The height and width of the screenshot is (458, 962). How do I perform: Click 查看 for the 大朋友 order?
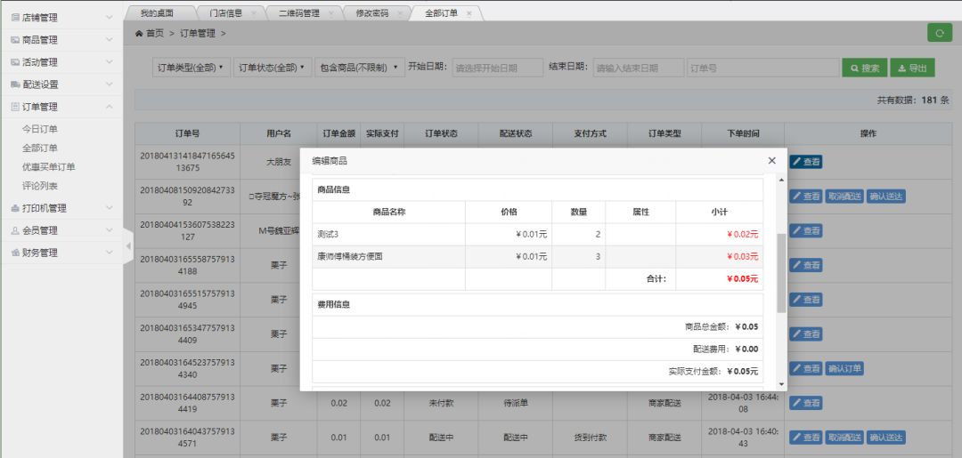coord(805,162)
